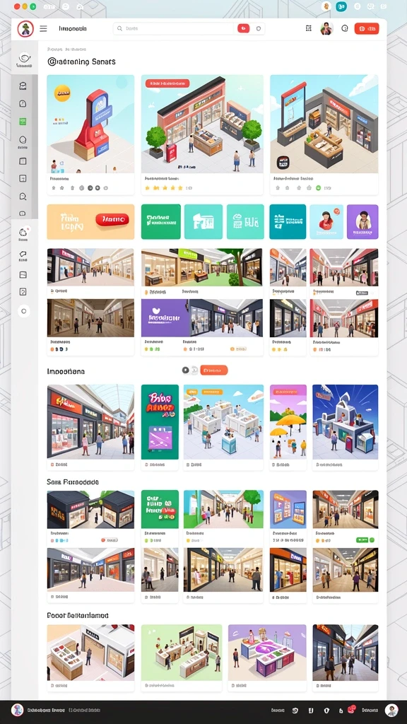Click the red notification badge in the bottom bar
Viewport: 407px width, 724px height.
pos(351,708)
